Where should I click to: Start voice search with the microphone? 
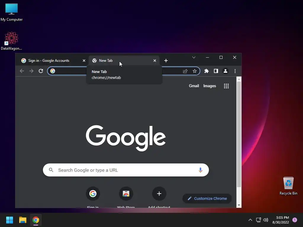tap(200, 170)
